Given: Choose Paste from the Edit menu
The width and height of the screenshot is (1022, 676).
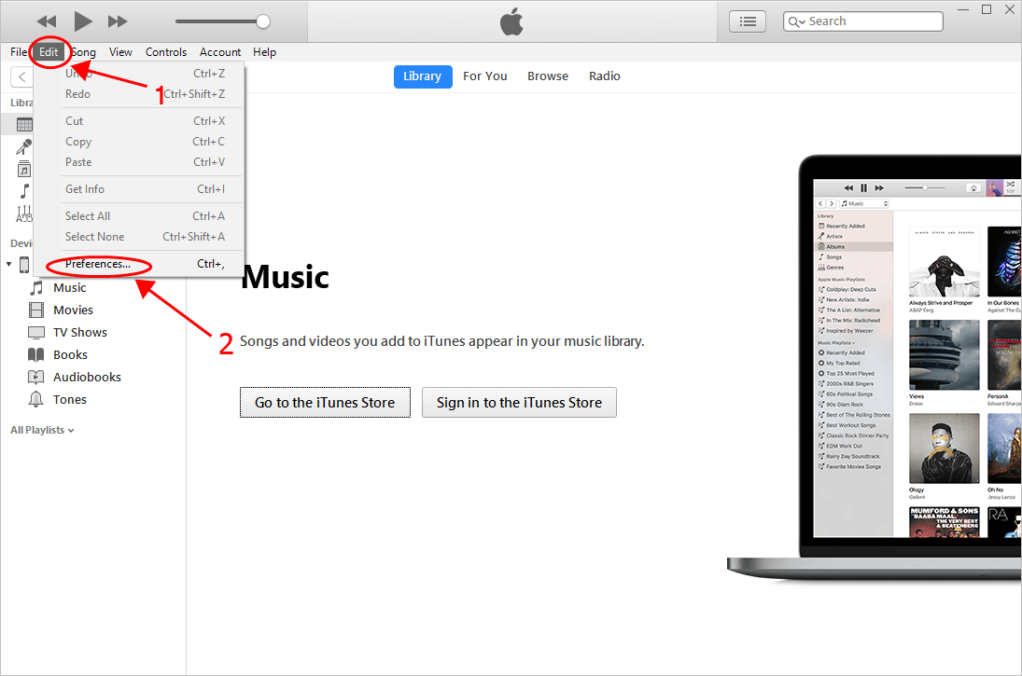Looking at the screenshot, I should [139, 162].
